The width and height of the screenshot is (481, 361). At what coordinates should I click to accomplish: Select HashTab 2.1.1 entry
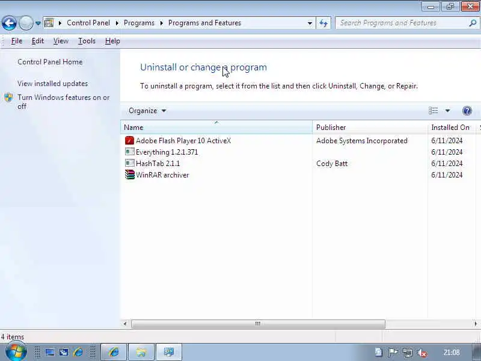coord(158,164)
